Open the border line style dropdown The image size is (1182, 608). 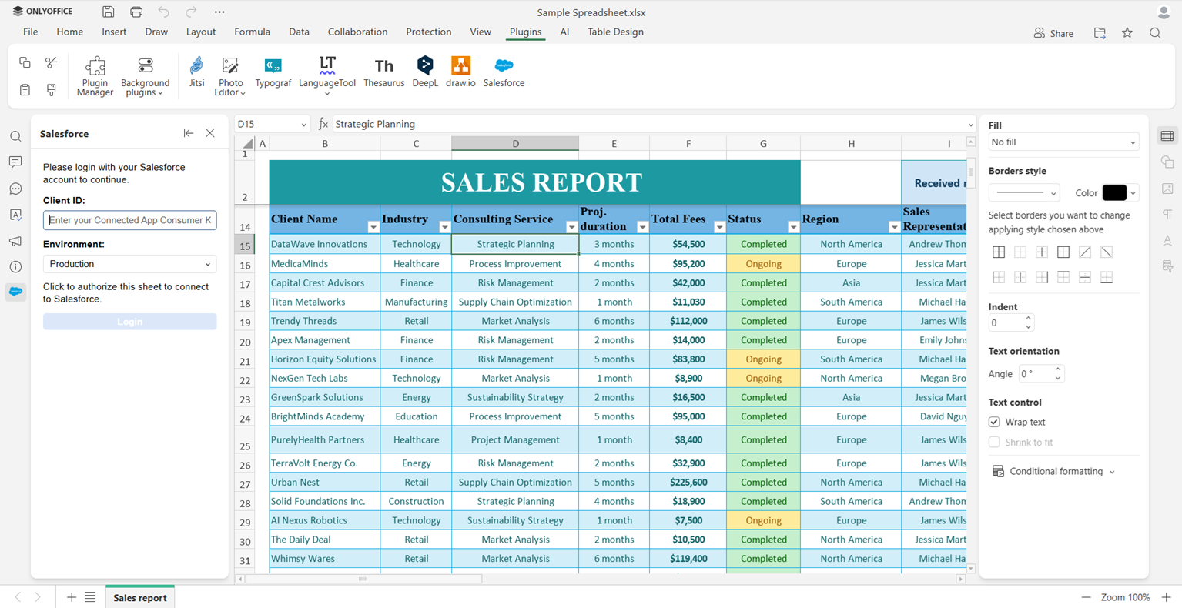pos(1024,192)
